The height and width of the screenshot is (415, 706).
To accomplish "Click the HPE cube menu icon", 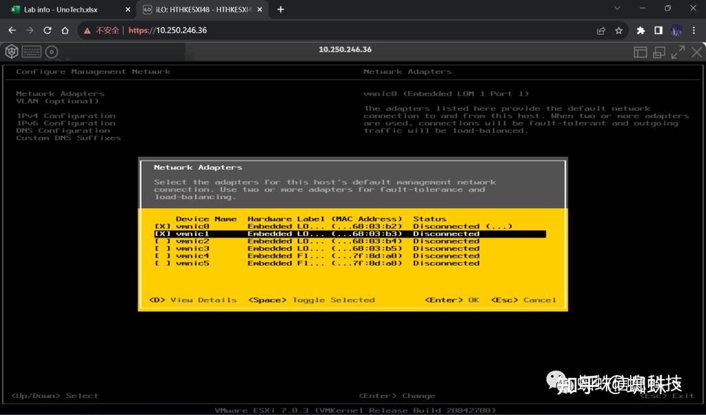I will click(x=10, y=52).
